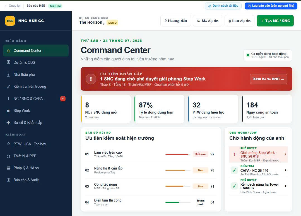Click the green status dot for Ca ngày

point(248,55)
